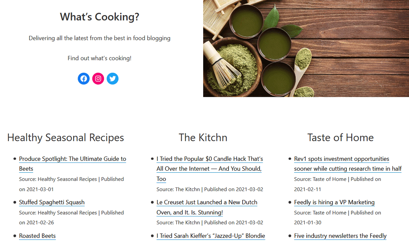Open the Stuffed Spaghetti Squash recipe link

52,202
